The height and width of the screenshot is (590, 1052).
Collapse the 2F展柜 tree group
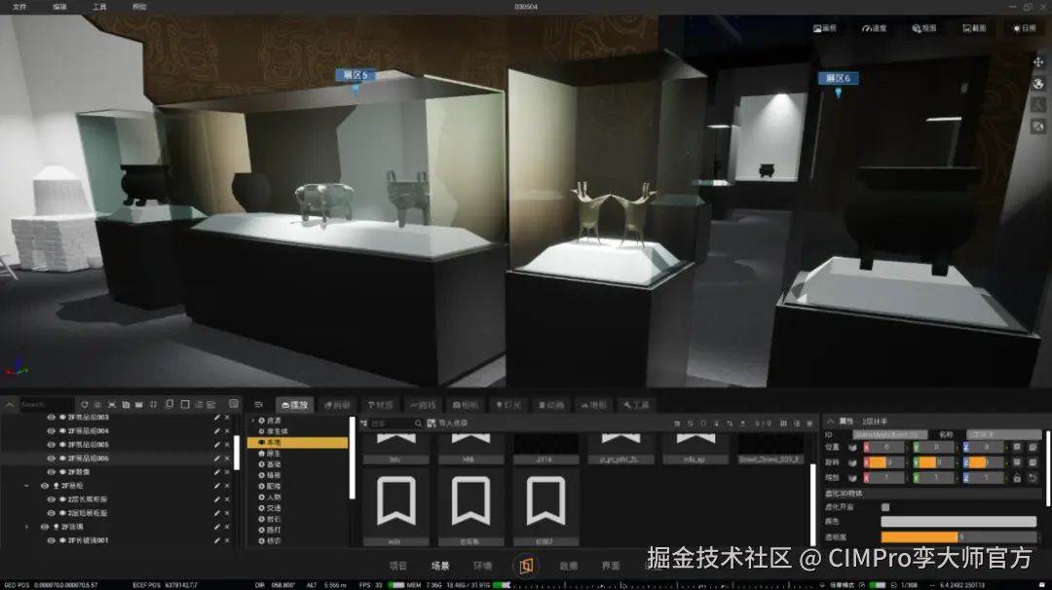27,486
